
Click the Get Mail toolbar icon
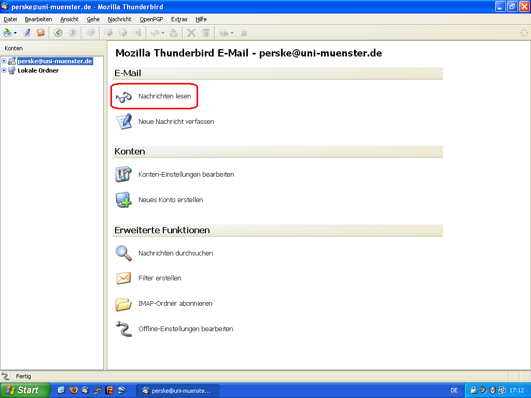click(x=7, y=33)
